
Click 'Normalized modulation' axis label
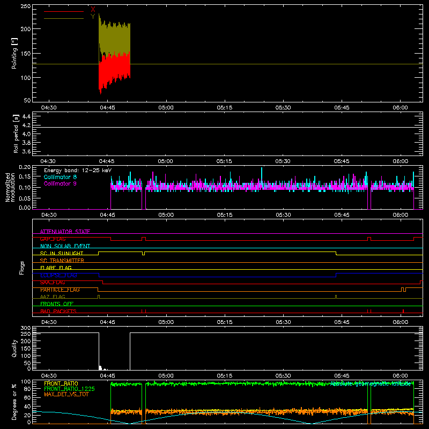[10, 187]
